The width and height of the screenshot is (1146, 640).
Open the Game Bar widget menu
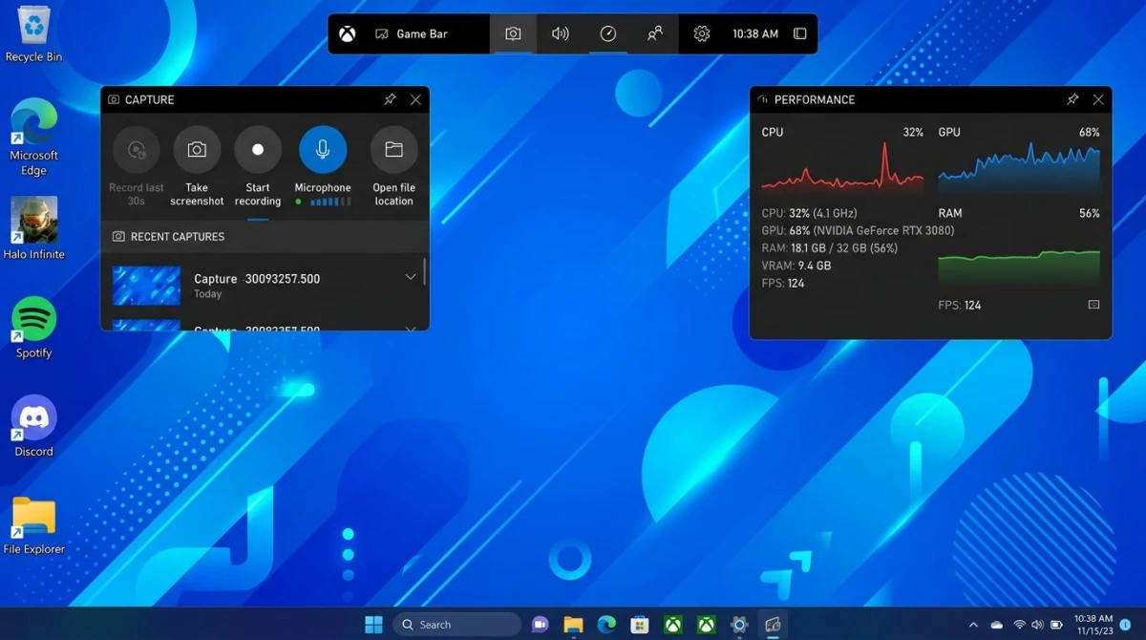pyautogui.click(x=412, y=33)
